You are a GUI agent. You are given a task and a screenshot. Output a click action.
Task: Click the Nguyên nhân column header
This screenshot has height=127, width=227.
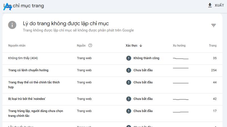pos(17,45)
